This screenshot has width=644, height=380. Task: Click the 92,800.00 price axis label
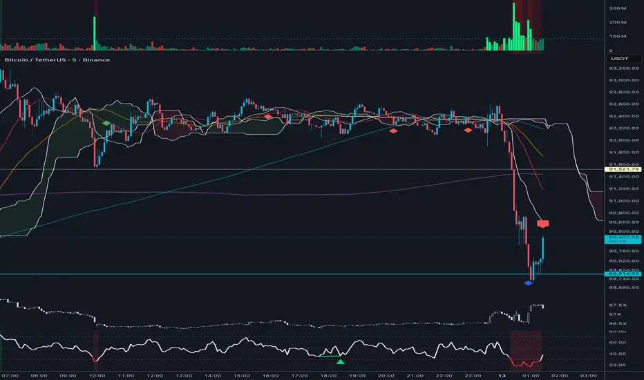point(624,92)
